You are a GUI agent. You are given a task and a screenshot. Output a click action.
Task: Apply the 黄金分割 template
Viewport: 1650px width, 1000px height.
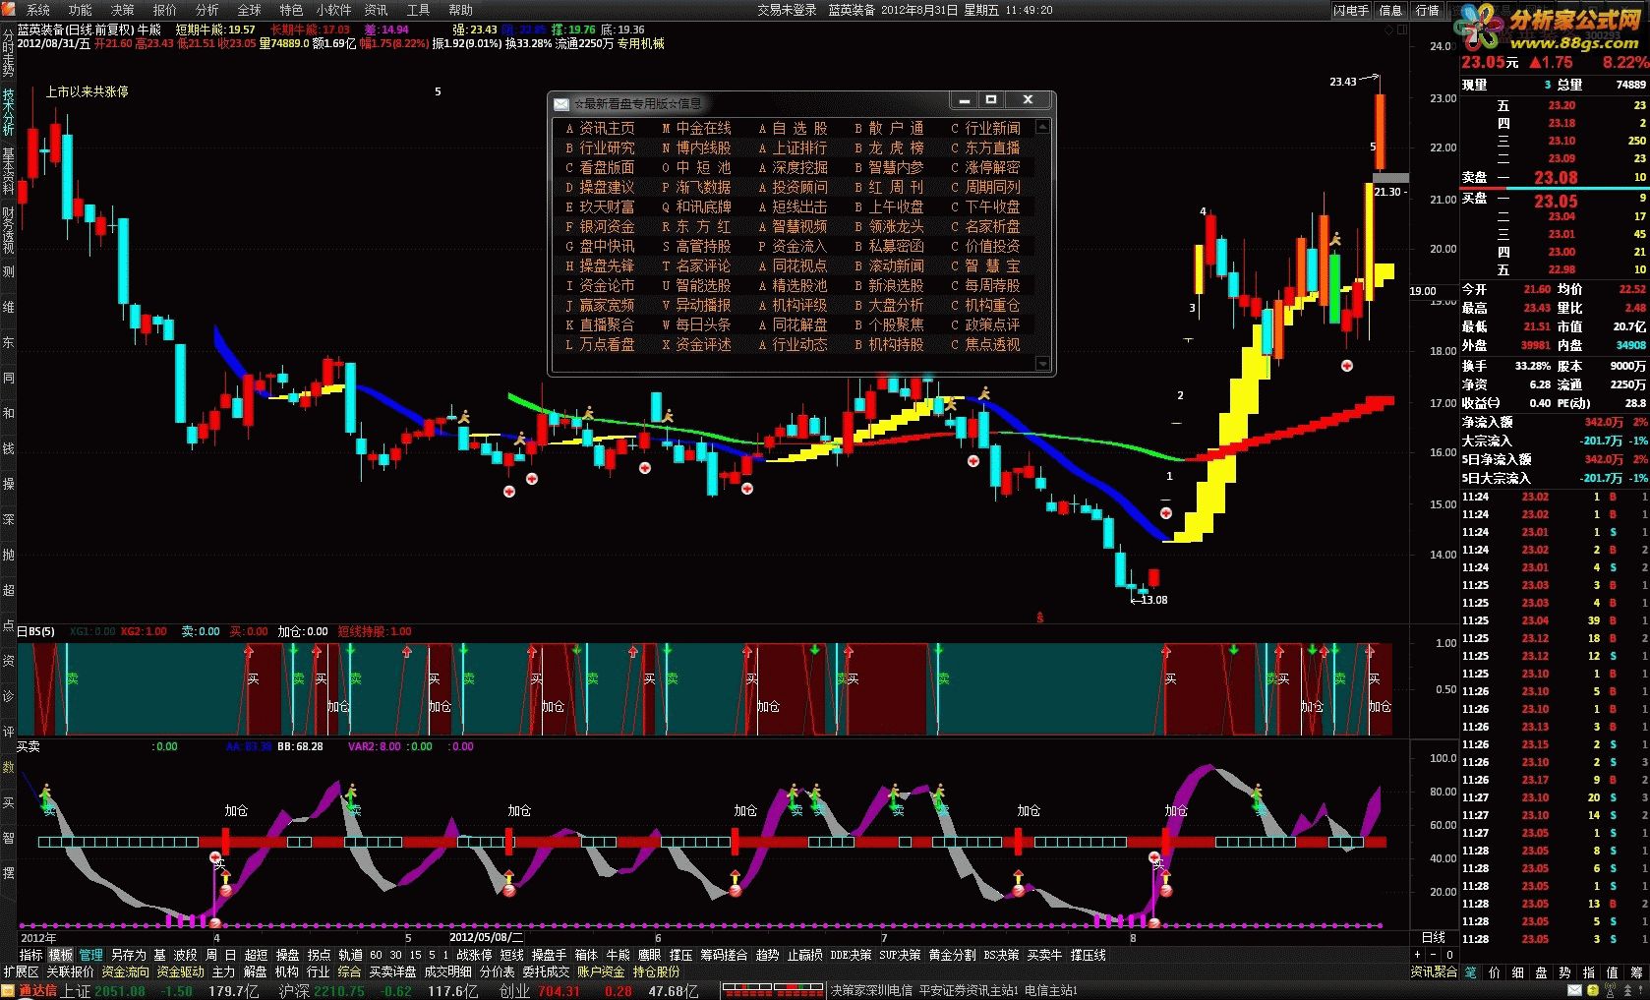(x=952, y=955)
